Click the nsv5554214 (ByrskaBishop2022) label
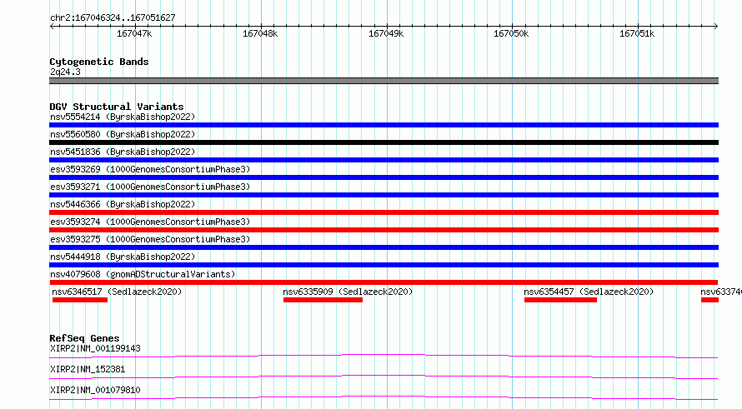Viewport: 742px width, 409px height. [123, 117]
